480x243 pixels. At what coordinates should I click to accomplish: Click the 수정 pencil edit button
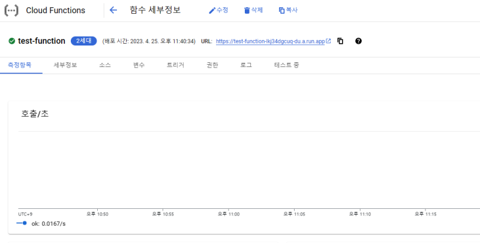[x=218, y=10]
